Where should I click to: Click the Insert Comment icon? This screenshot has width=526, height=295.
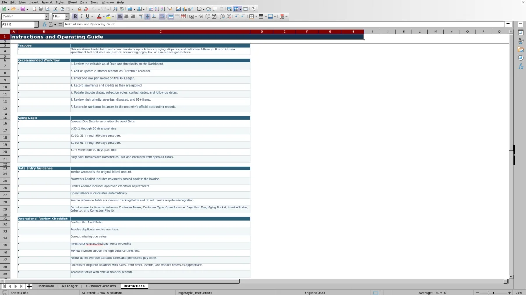[x=215, y=9]
